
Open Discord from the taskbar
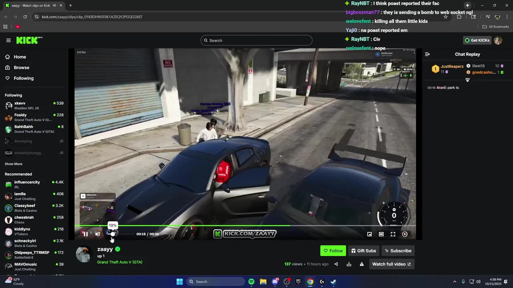[275, 282]
